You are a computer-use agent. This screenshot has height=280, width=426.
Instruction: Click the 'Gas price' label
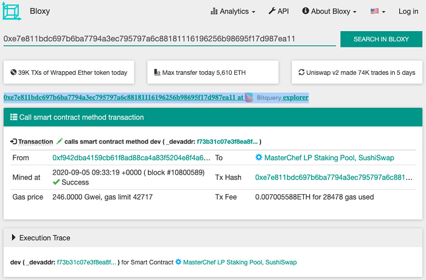click(x=28, y=197)
